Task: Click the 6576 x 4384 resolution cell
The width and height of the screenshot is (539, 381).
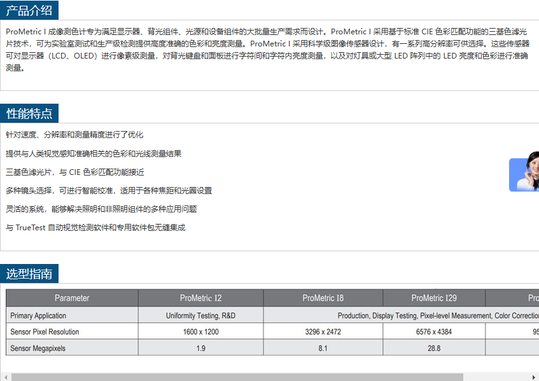Action: point(434,332)
